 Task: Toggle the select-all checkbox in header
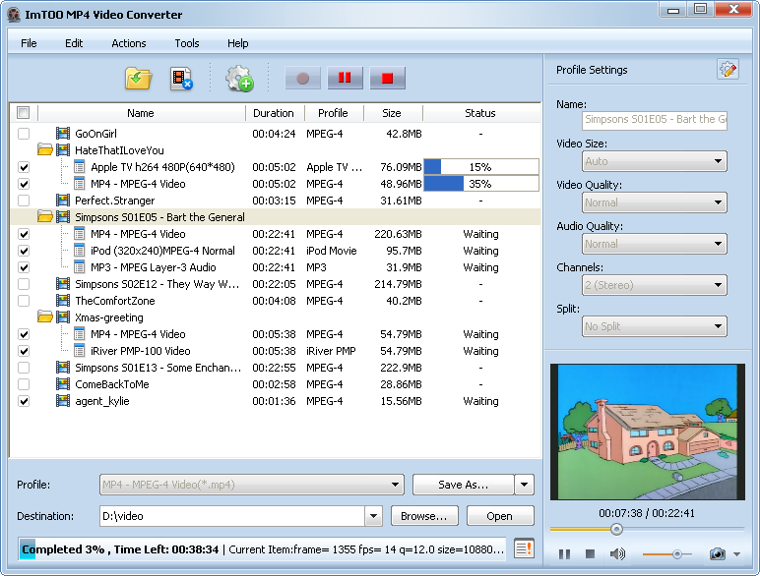(x=24, y=113)
